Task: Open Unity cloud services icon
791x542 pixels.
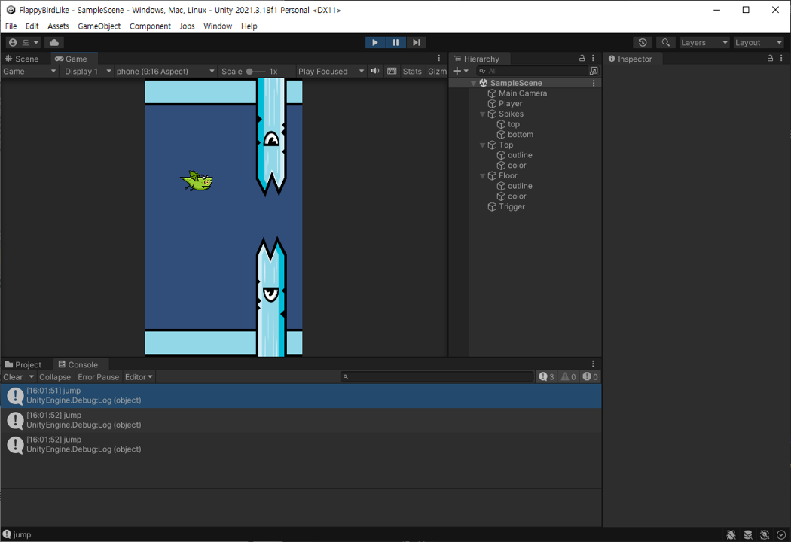Action: click(x=54, y=42)
